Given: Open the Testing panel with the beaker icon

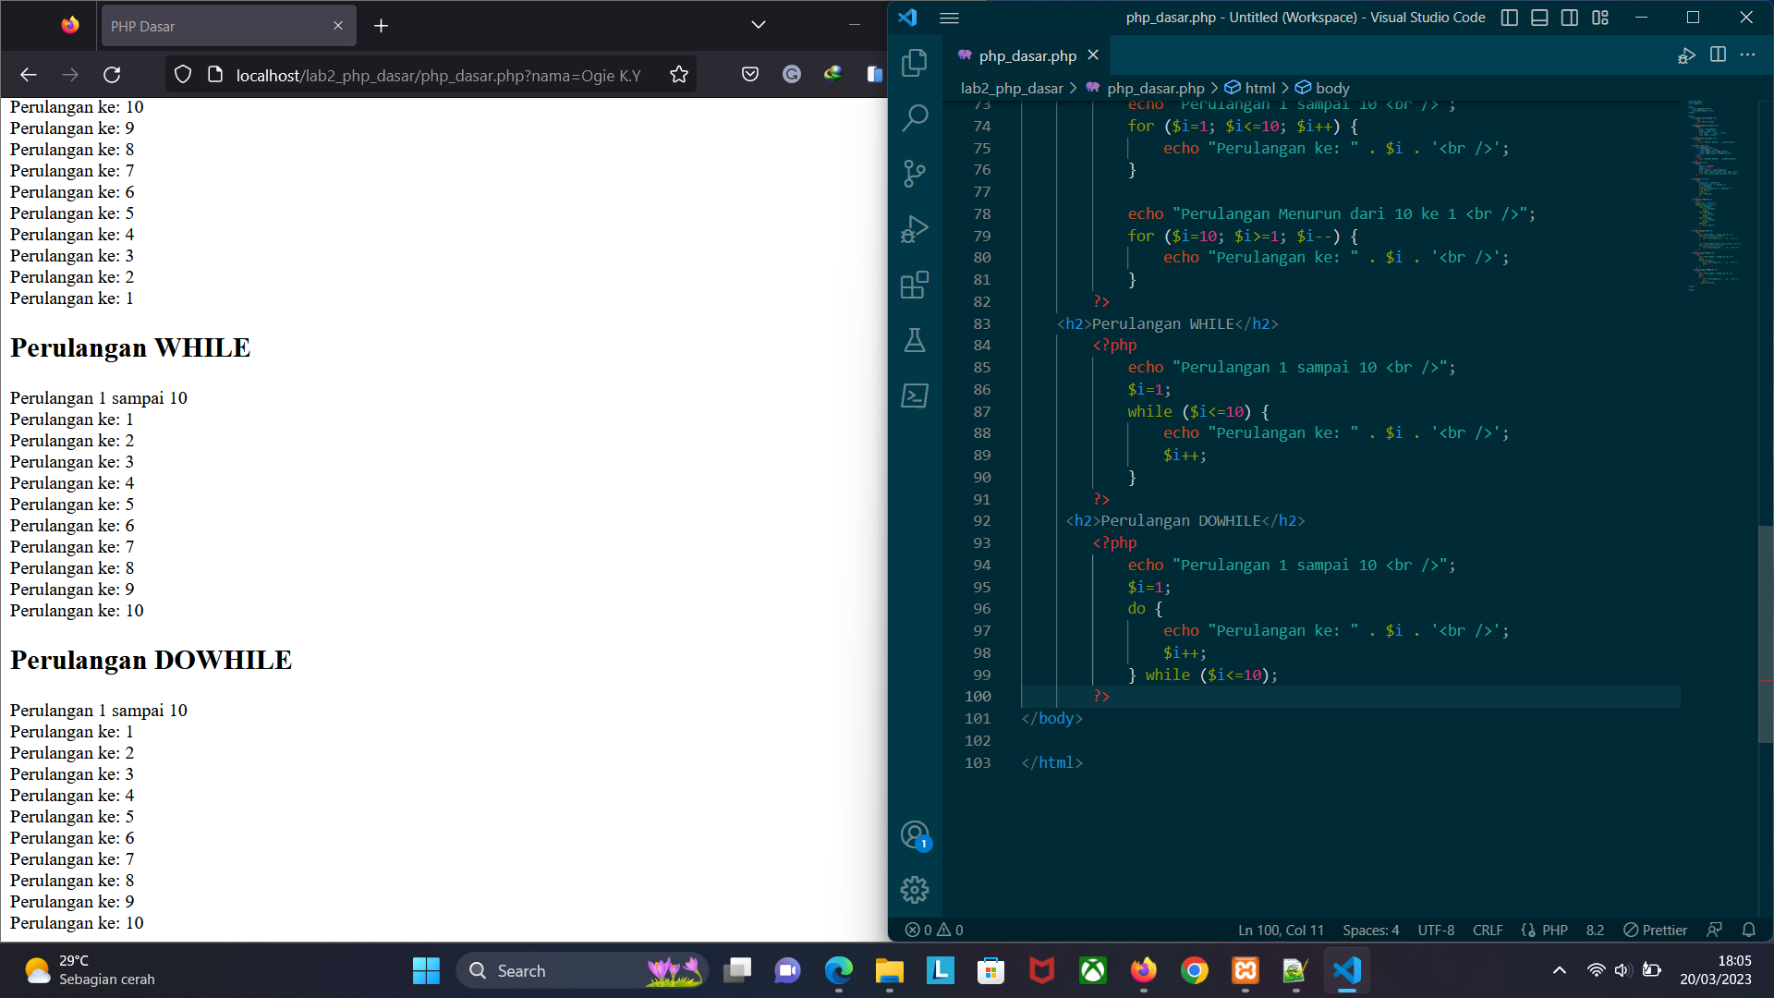Looking at the screenshot, I should click(x=914, y=340).
